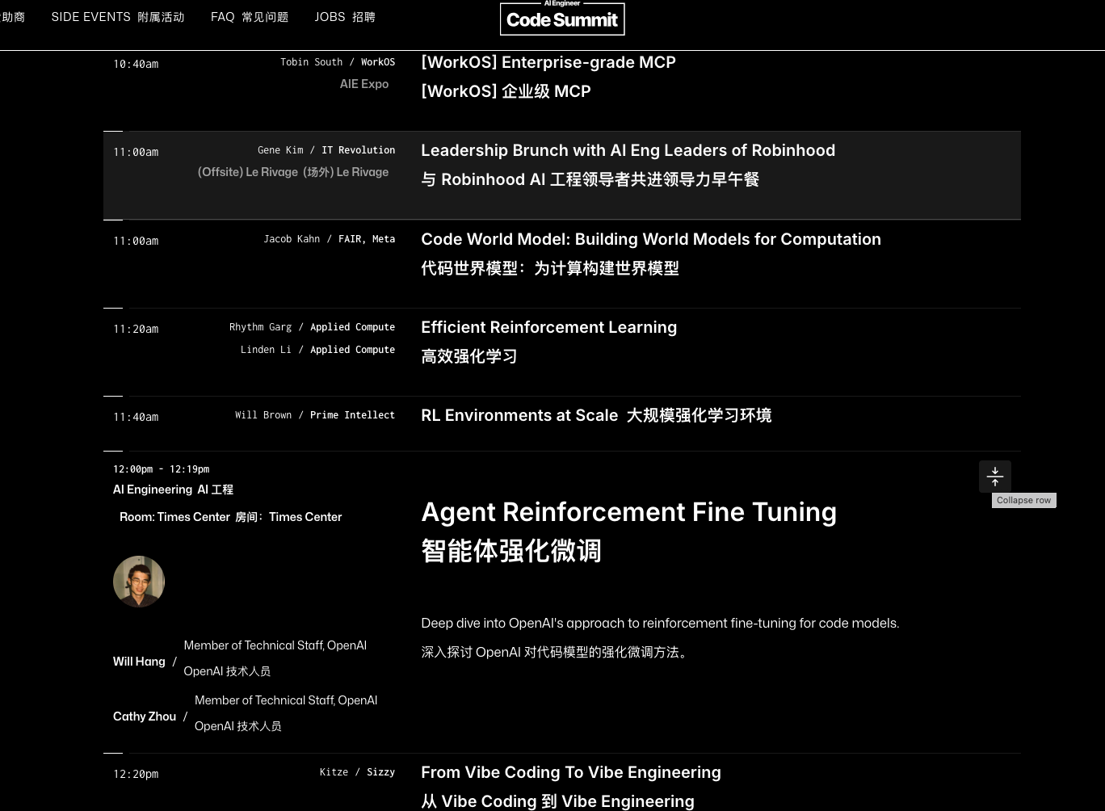Expand the RL Environments at Scale session
This screenshot has height=811, width=1105.
[562, 424]
